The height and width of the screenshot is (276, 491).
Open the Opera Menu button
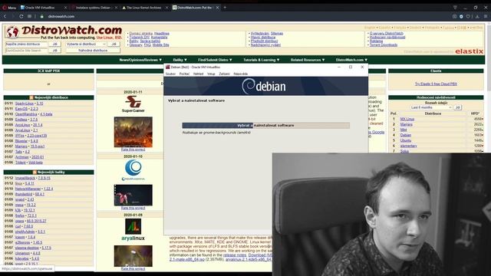(9, 8)
